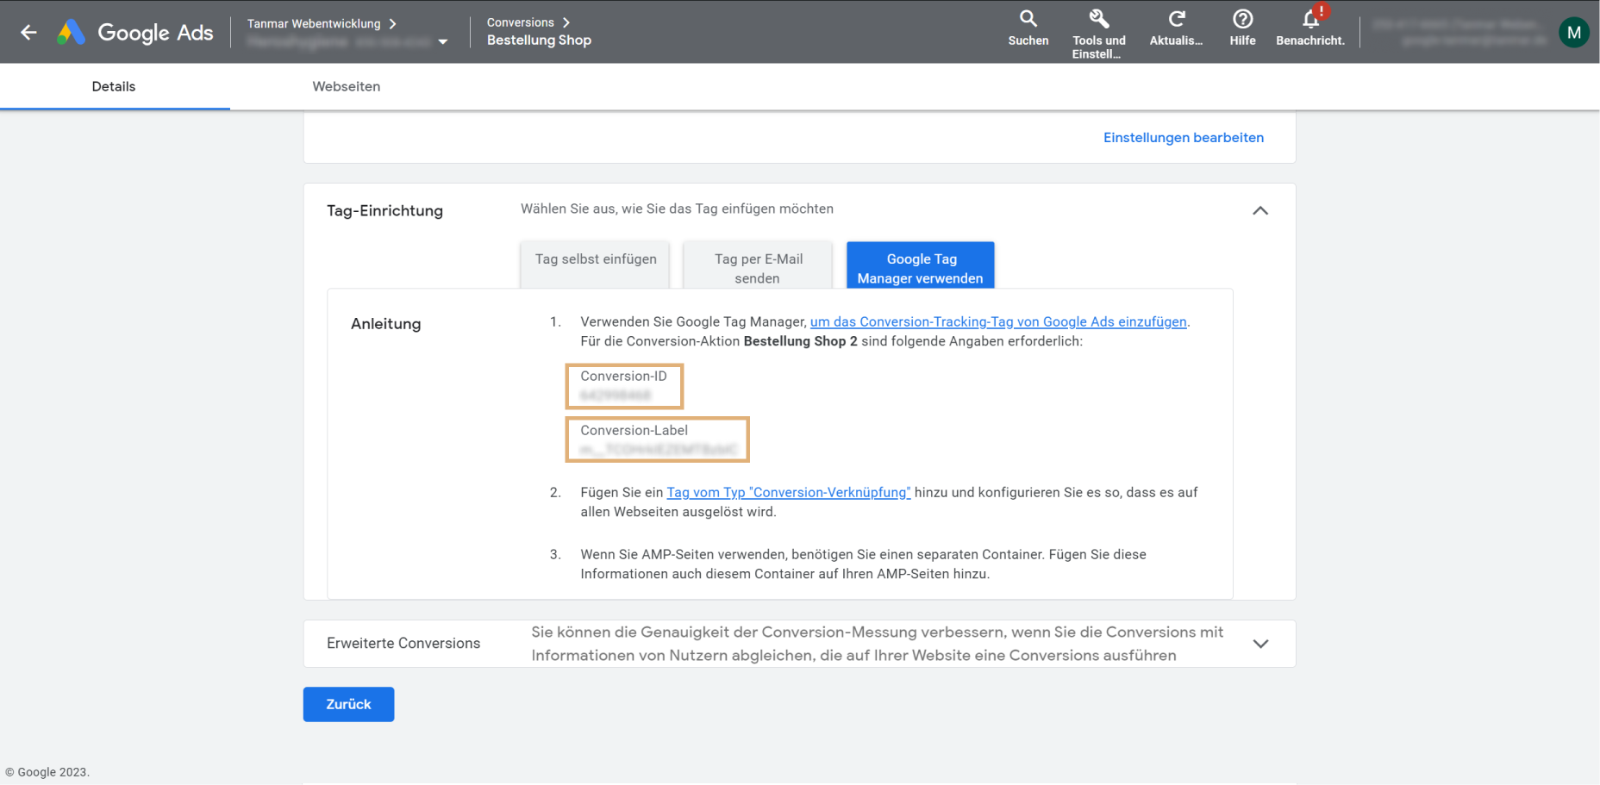This screenshot has height=785, width=1600.
Task: Expand the Erweiterte Conversions section
Action: pyautogui.click(x=1260, y=644)
